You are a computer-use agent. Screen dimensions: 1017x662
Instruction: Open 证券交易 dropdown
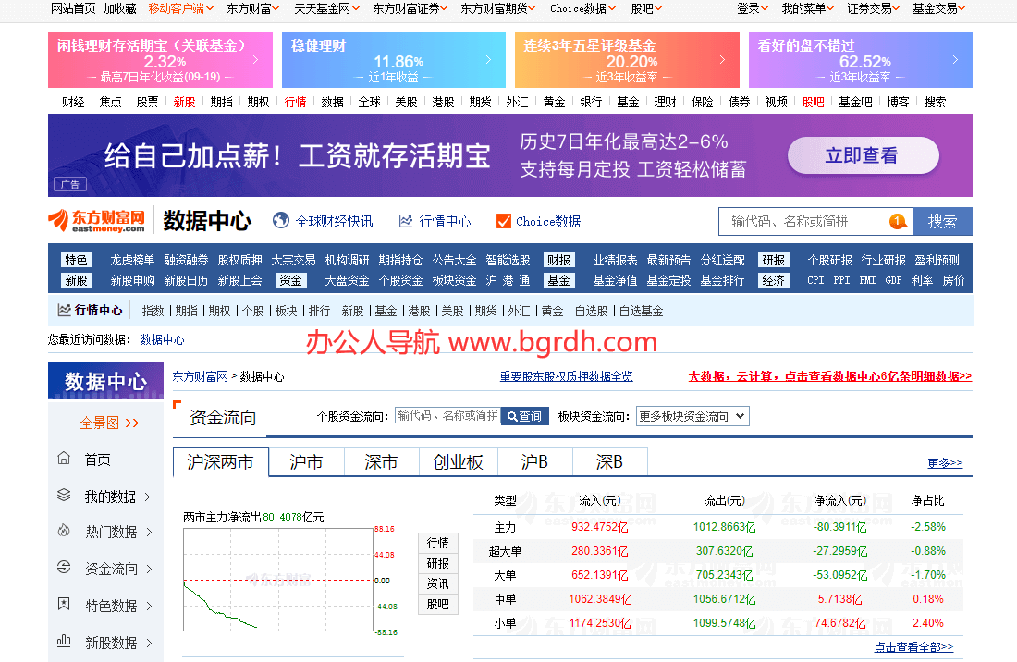pos(873,8)
